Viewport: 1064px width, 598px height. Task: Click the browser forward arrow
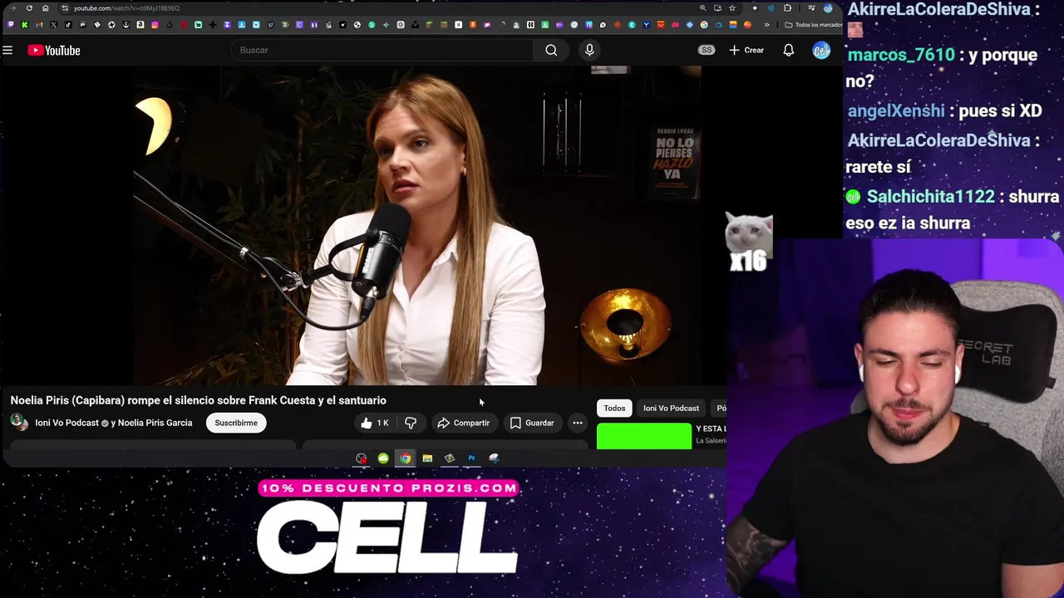[x=13, y=8]
